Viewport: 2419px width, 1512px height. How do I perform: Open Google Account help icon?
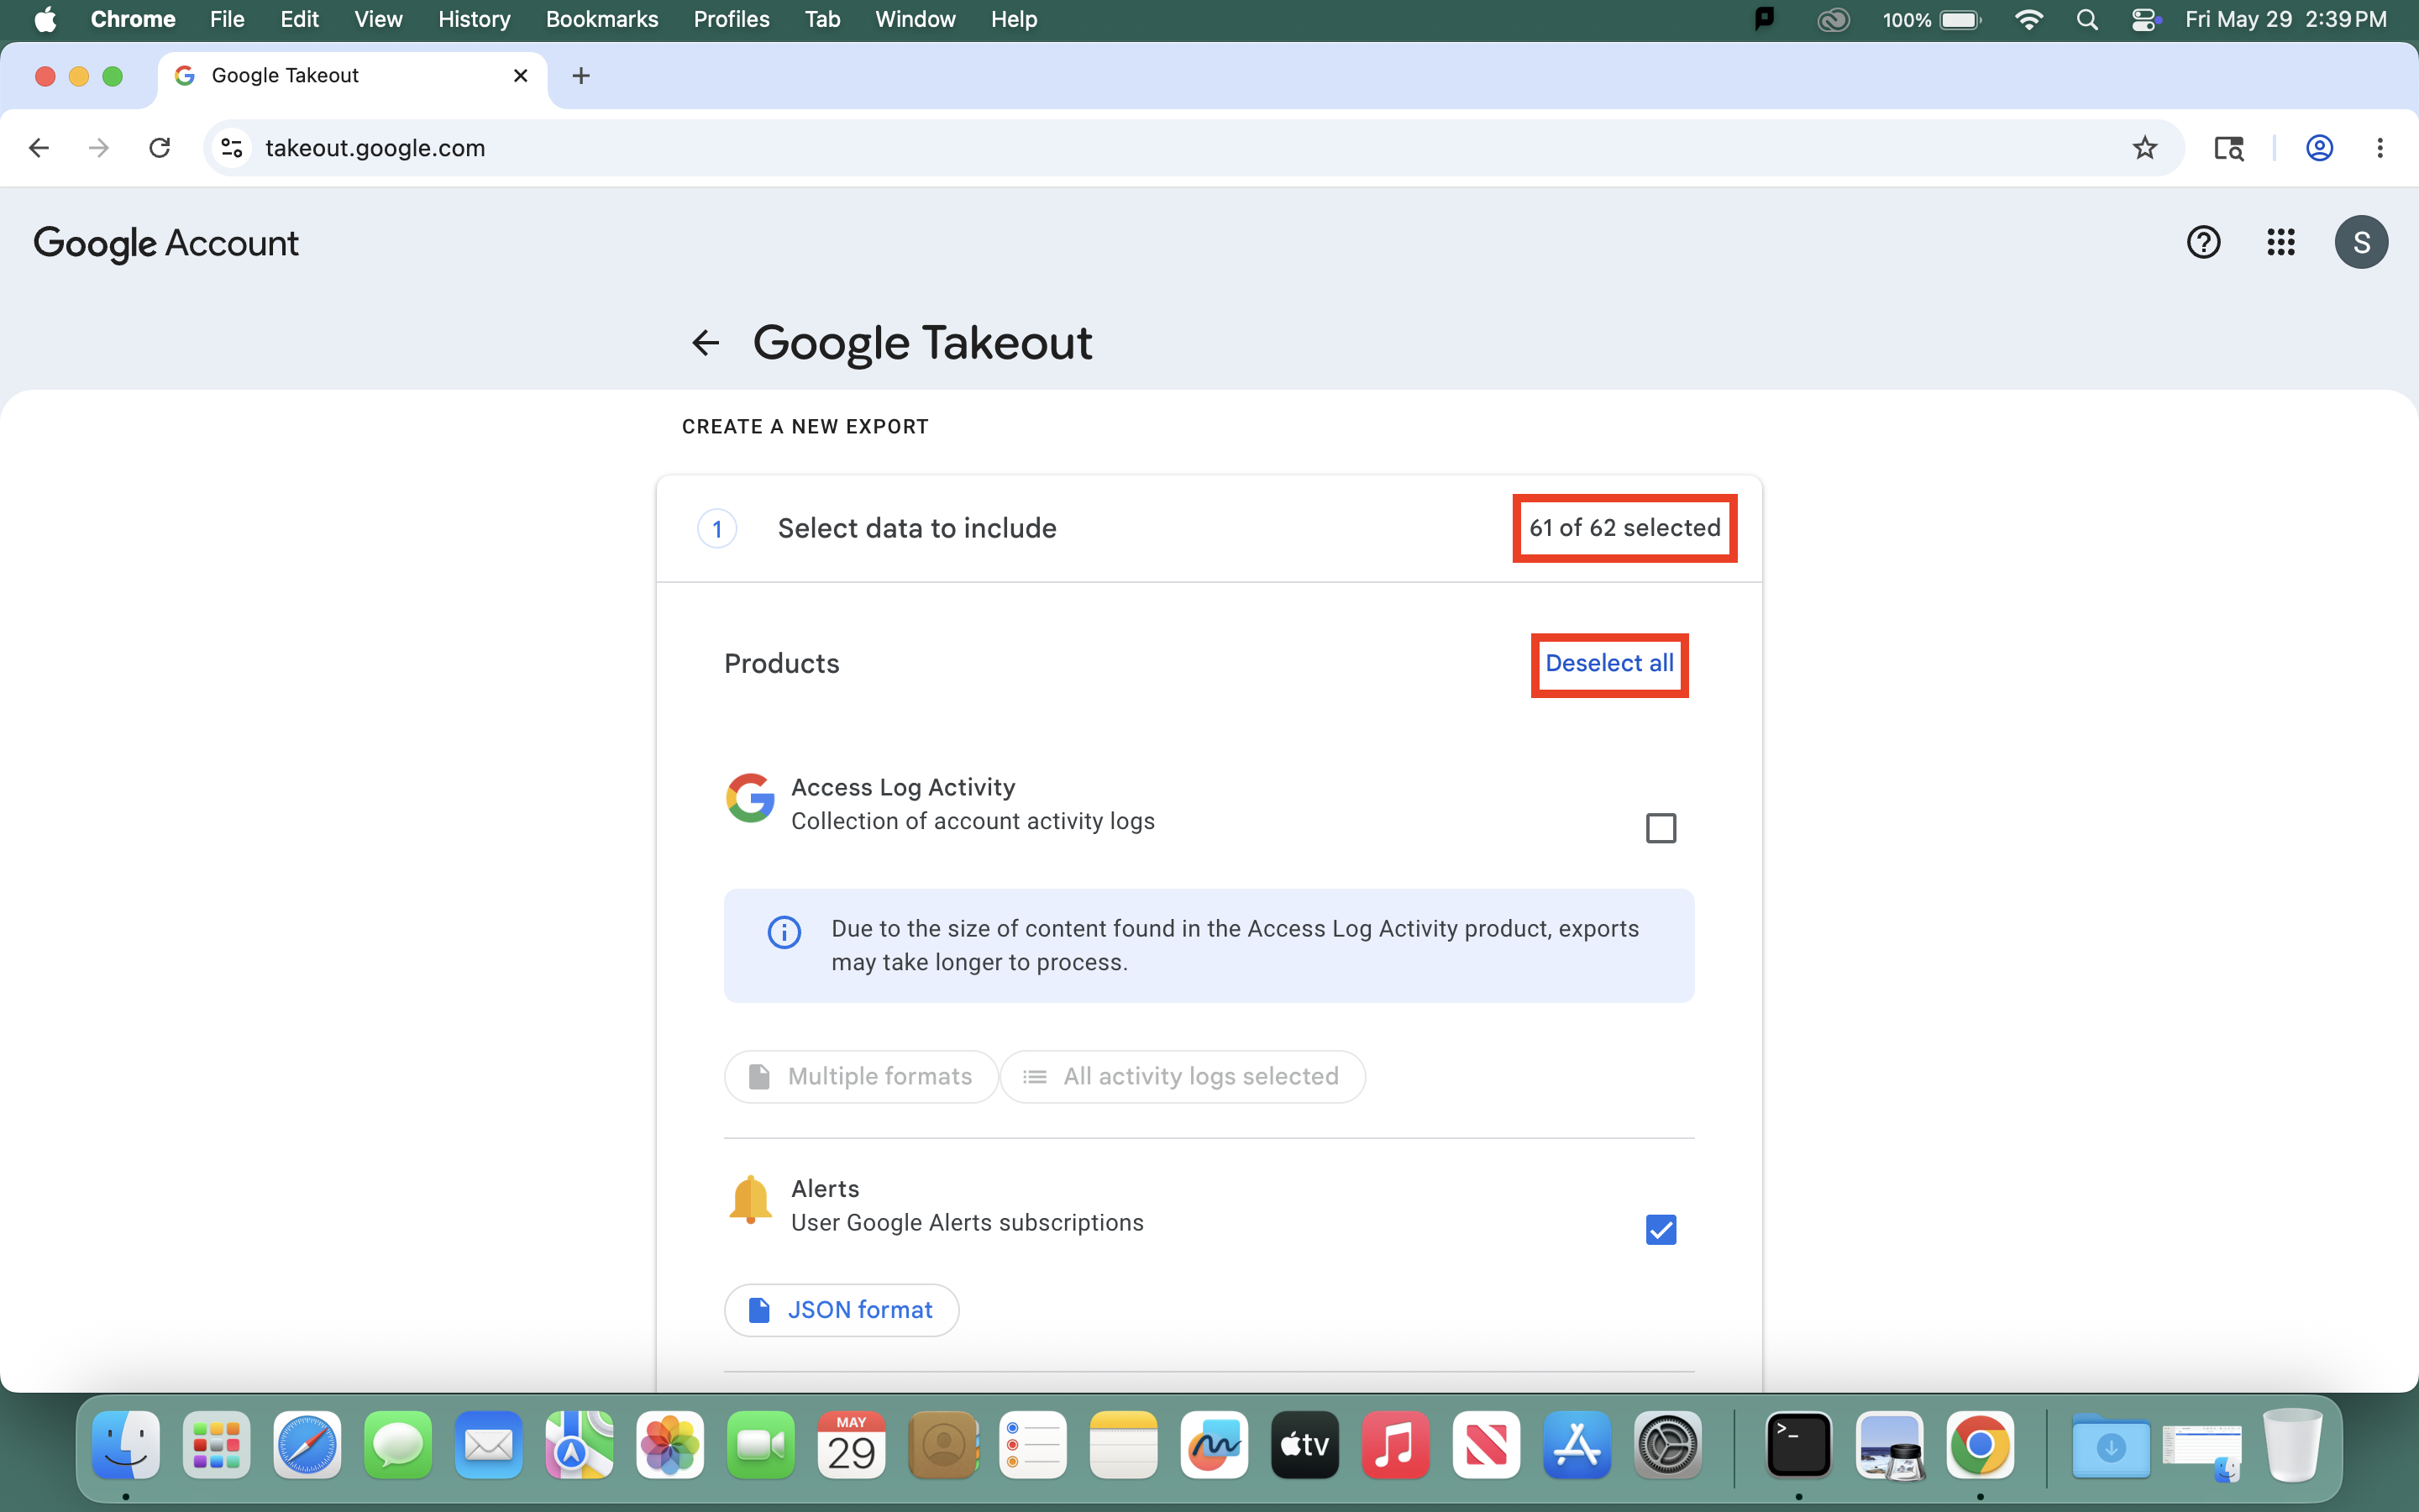tap(2203, 242)
